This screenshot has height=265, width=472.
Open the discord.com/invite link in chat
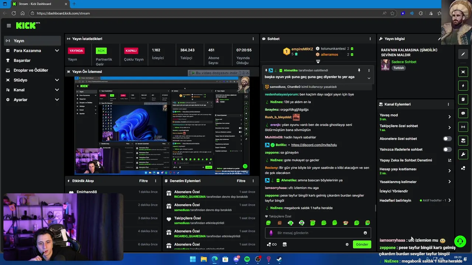[314, 145]
